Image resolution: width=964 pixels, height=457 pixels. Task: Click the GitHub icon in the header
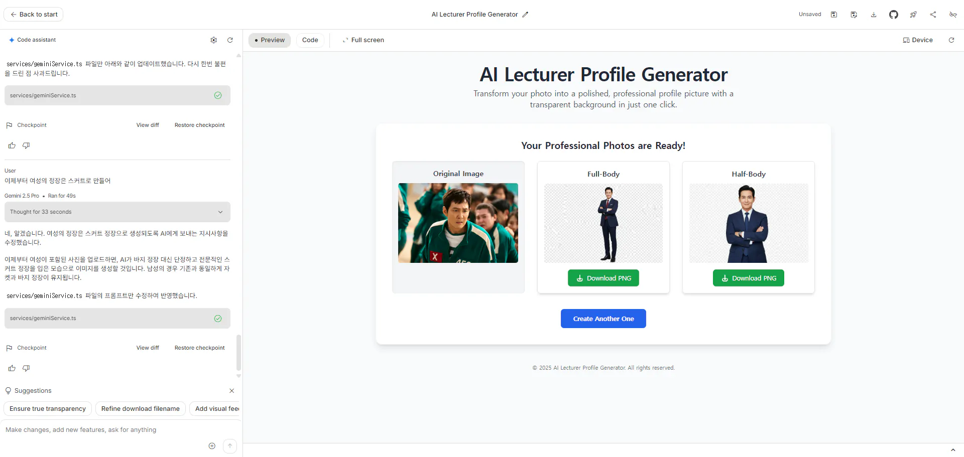click(893, 15)
